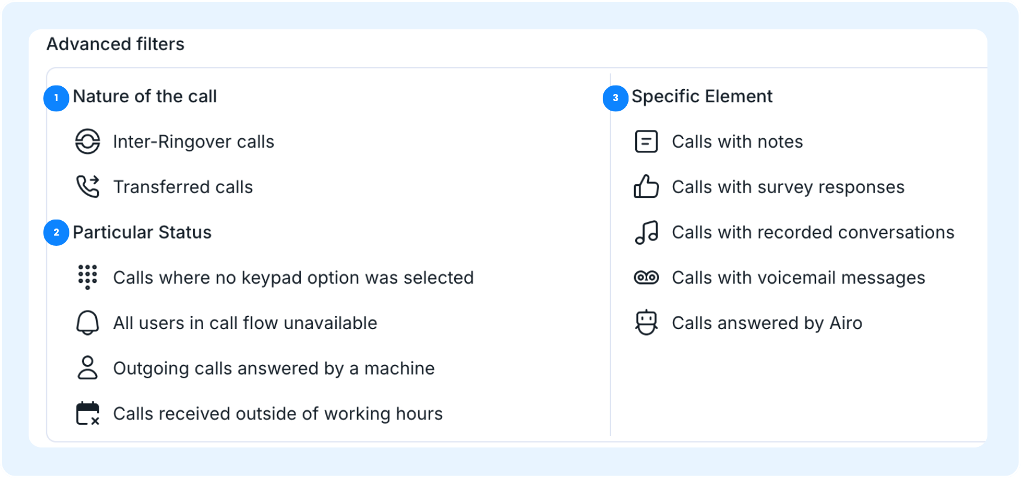This screenshot has height=478, width=1021.
Task: Click the Transferred calls phone icon
Action: 87,187
